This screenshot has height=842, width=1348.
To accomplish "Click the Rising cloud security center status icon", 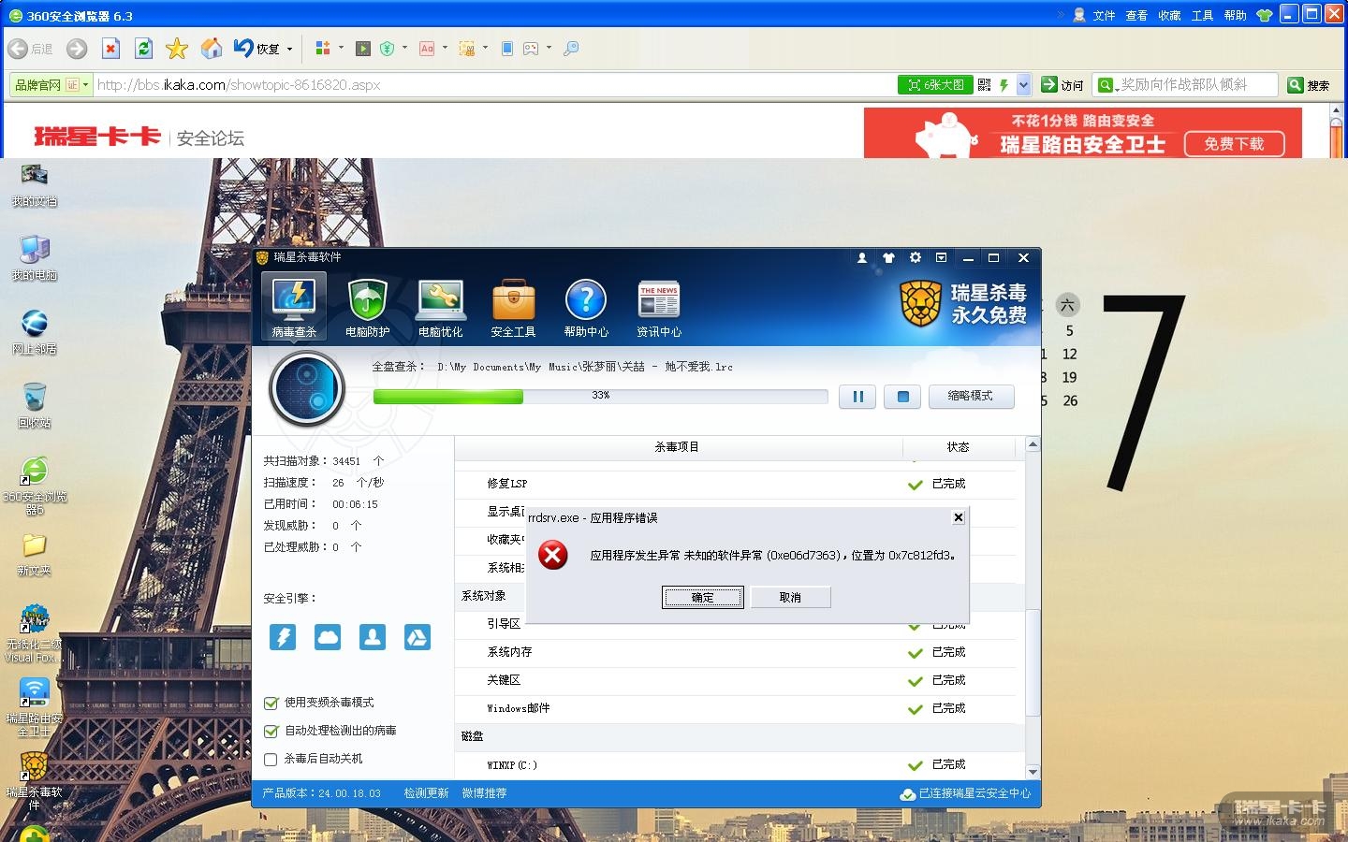I will (x=907, y=794).
